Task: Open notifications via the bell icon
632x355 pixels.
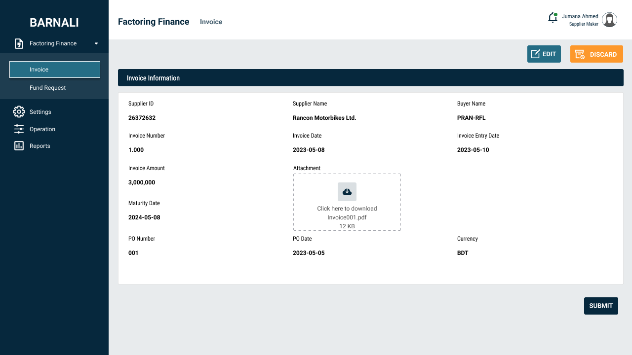Action: coord(553,18)
